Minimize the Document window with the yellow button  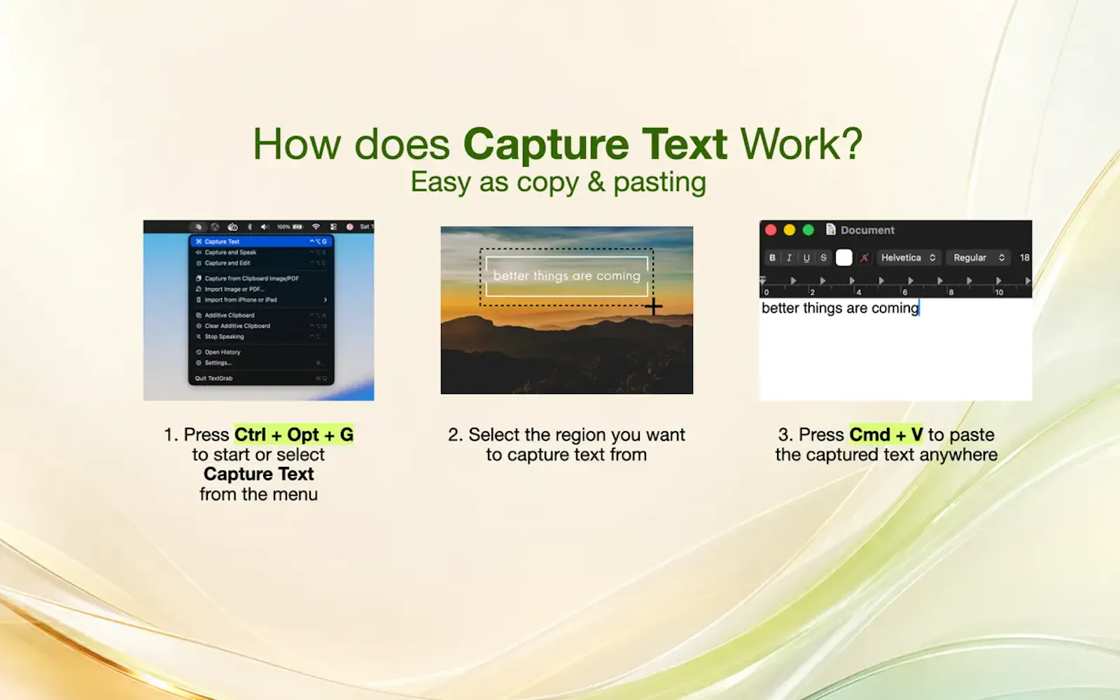click(790, 230)
